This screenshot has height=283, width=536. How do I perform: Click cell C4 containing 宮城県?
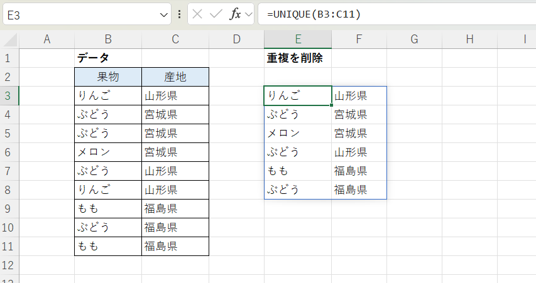point(175,114)
